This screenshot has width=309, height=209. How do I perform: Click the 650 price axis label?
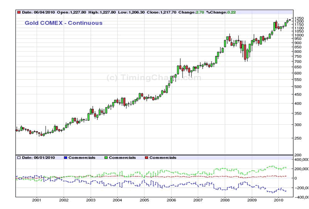[x=298, y=67]
